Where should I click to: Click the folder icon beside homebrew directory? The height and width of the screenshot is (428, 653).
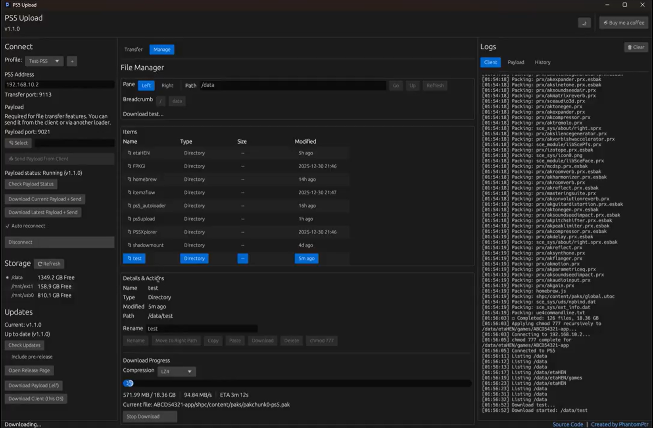pyautogui.click(x=129, y=179)
